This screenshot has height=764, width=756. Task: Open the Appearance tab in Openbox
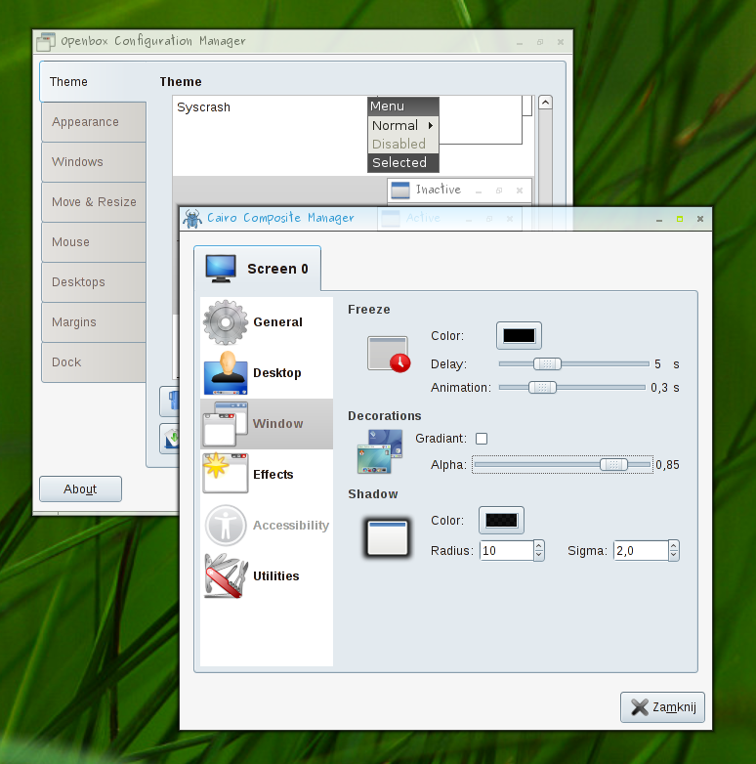[94, 122]
